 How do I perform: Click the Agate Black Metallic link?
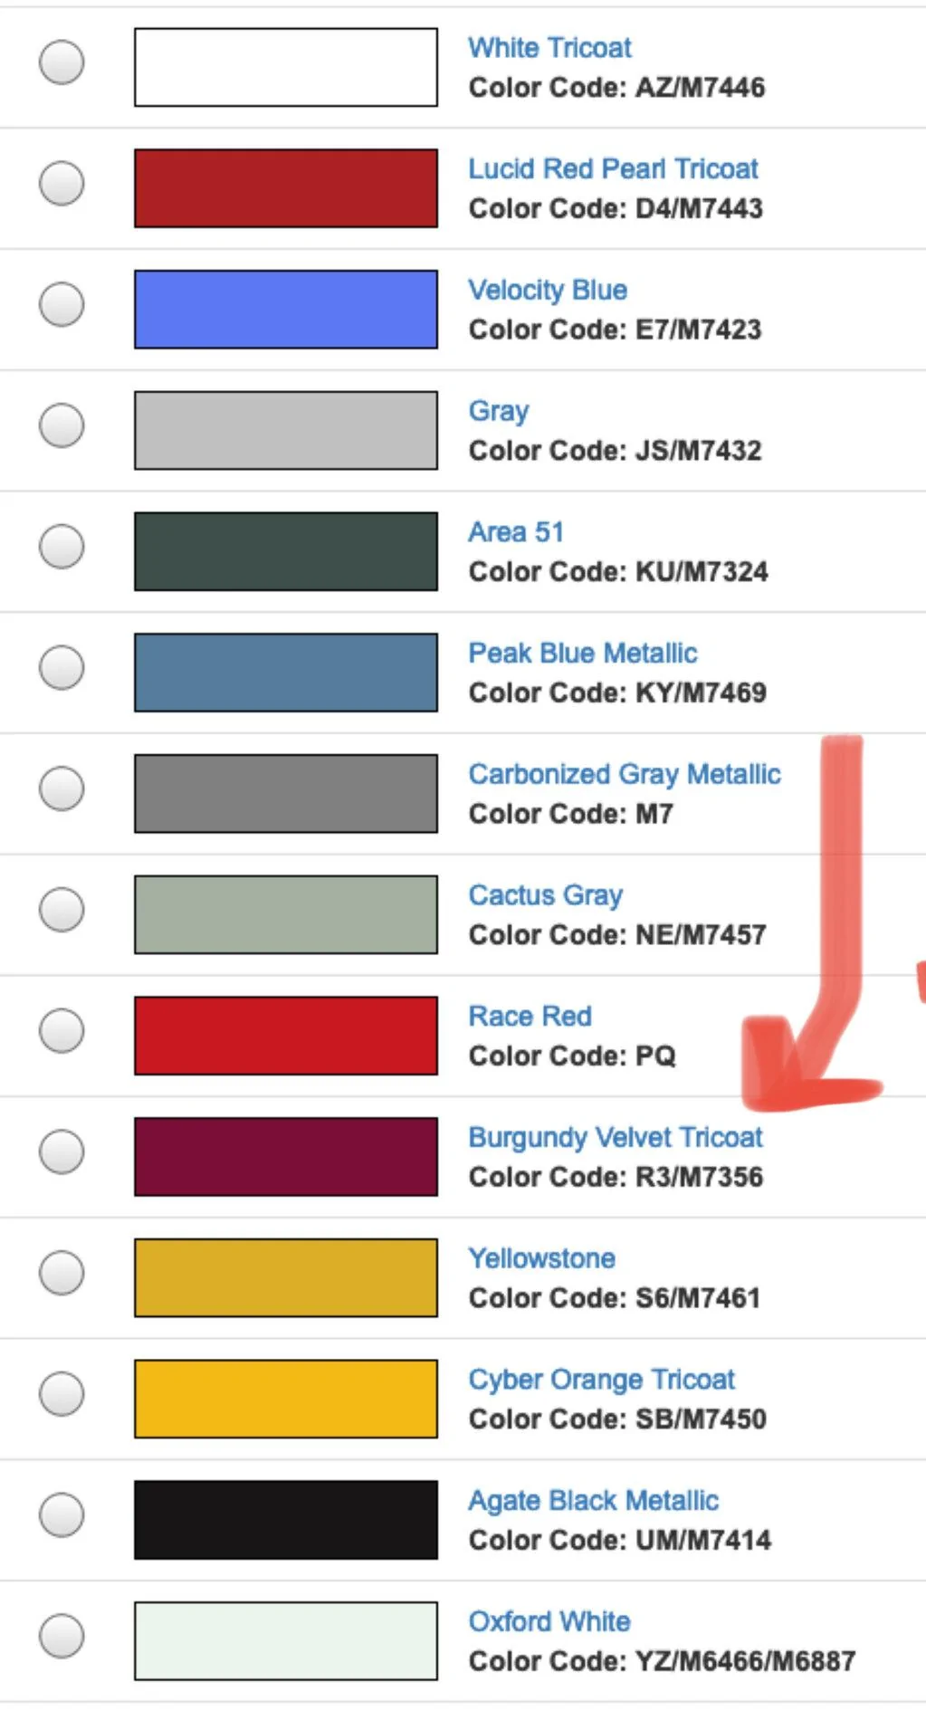(593, 1501)
